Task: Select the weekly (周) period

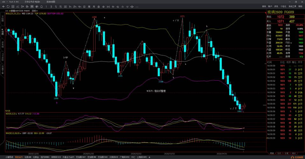Action: coord(89,7)
